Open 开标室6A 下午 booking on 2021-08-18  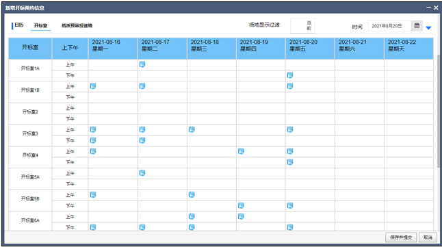[192, 227]
